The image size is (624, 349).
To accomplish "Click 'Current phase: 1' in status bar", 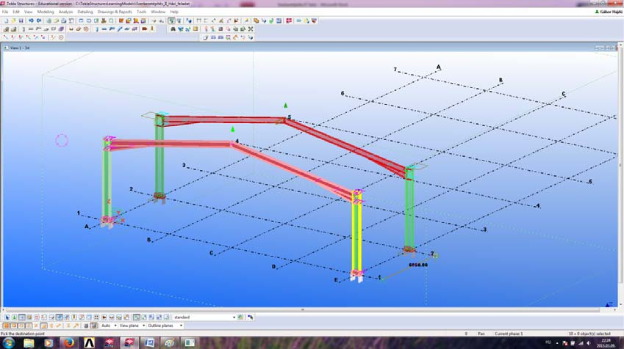I will click(x=509, y=334).
